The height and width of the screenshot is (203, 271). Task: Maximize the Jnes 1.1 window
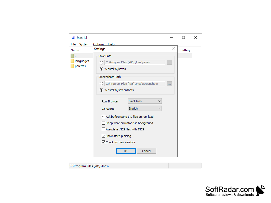[183, 37]
